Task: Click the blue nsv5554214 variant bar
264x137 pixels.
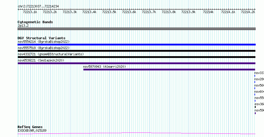Action: 136,45
